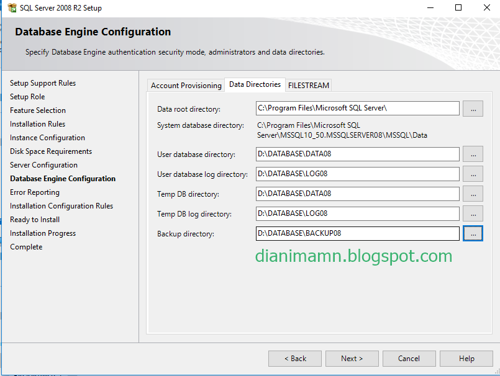The image size is (500, 376).
Task: Open setup Help
Action: click(x=466, y=358)
